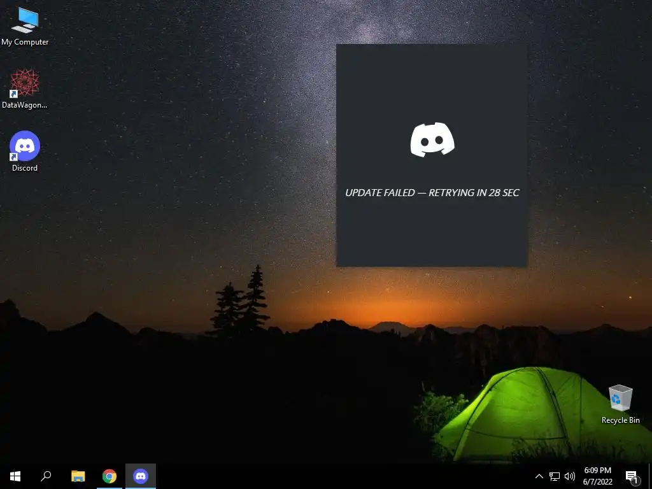This screenshot has height=489, width=652.
Task: Open volume speaker tray icon
Action: [x=570, y=476]
